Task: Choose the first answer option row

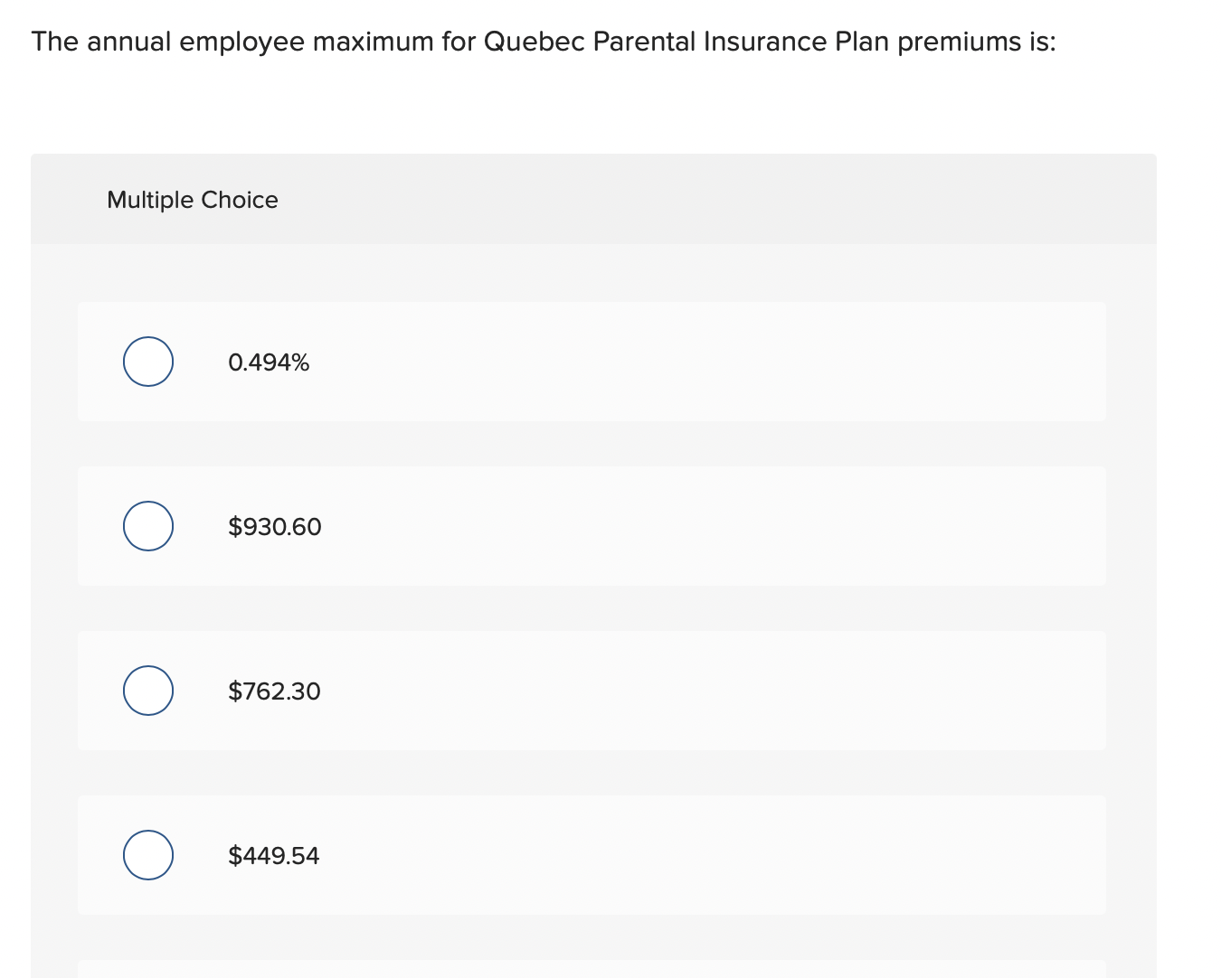Action: tap(592, 362)
